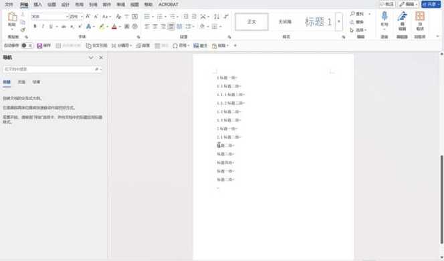
Task: Apply the Normal style from the styles gallery
Action: 251,21
